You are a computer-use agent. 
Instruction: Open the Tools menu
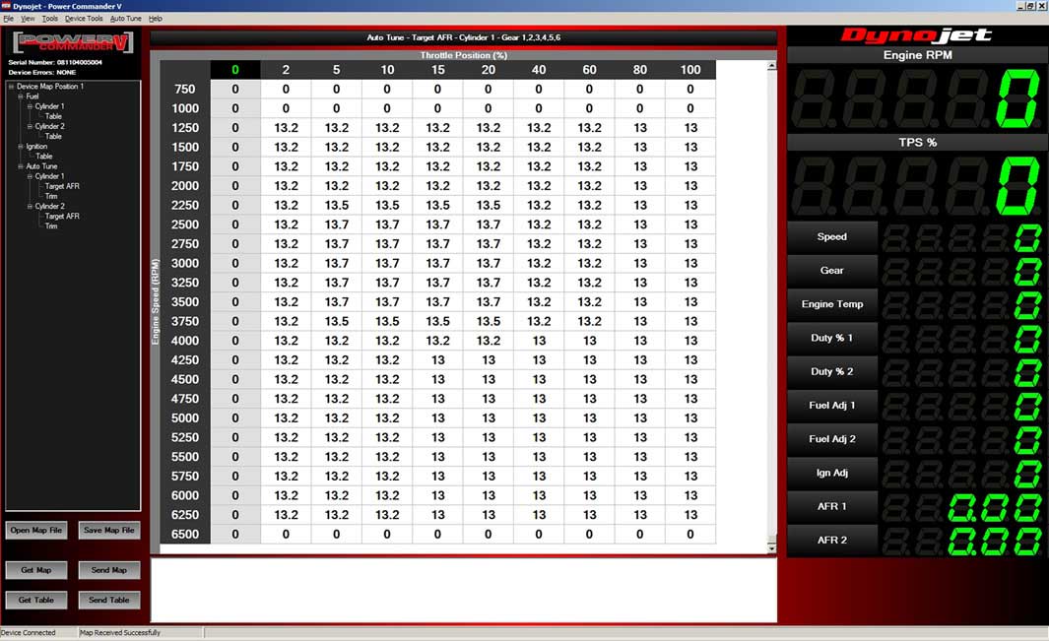point(50,19)
